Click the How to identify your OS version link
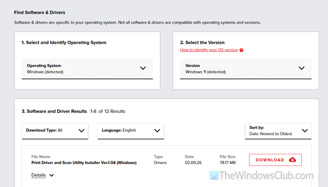This screenshot has height=187, width=328. coord(209,50)
